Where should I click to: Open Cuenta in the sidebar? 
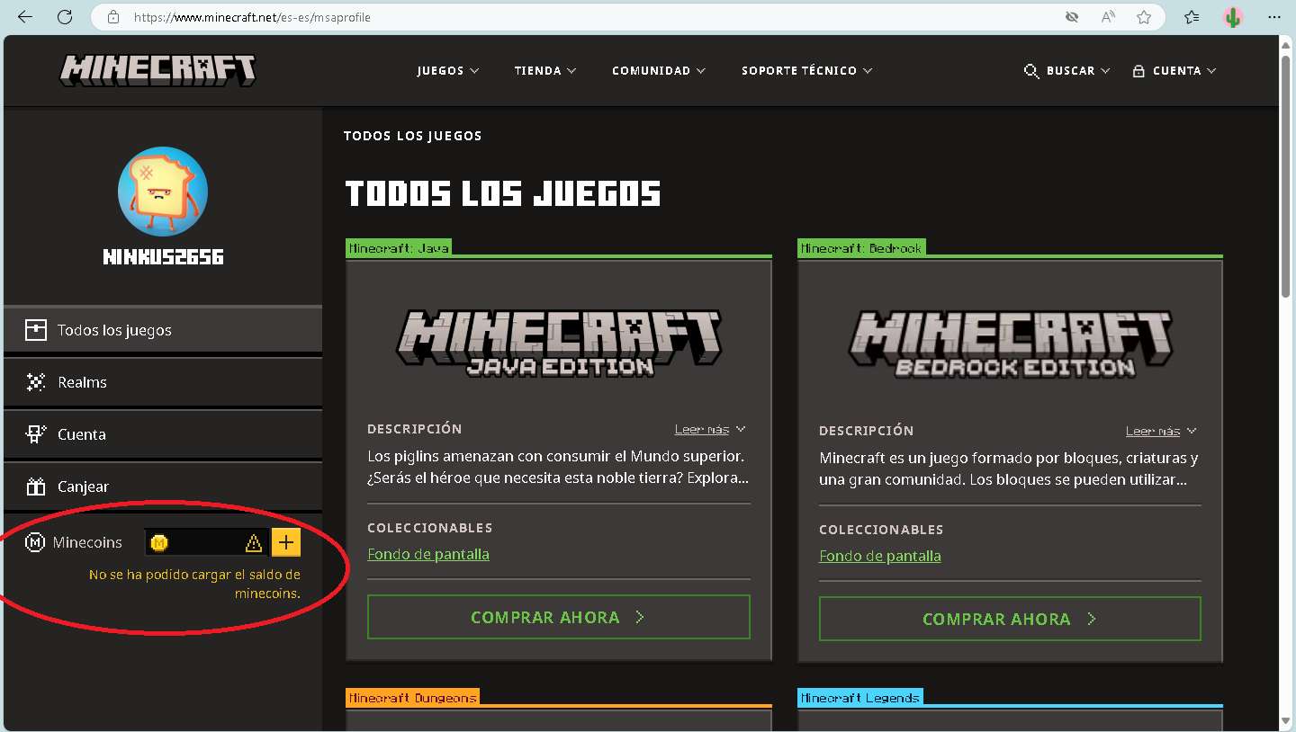[x=163, y=434]
